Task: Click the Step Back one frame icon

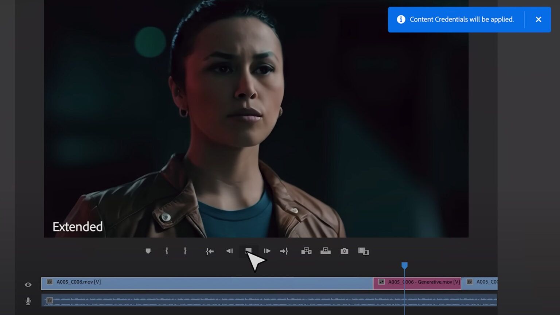Action: pyautogui.click(x=229, y=251)
